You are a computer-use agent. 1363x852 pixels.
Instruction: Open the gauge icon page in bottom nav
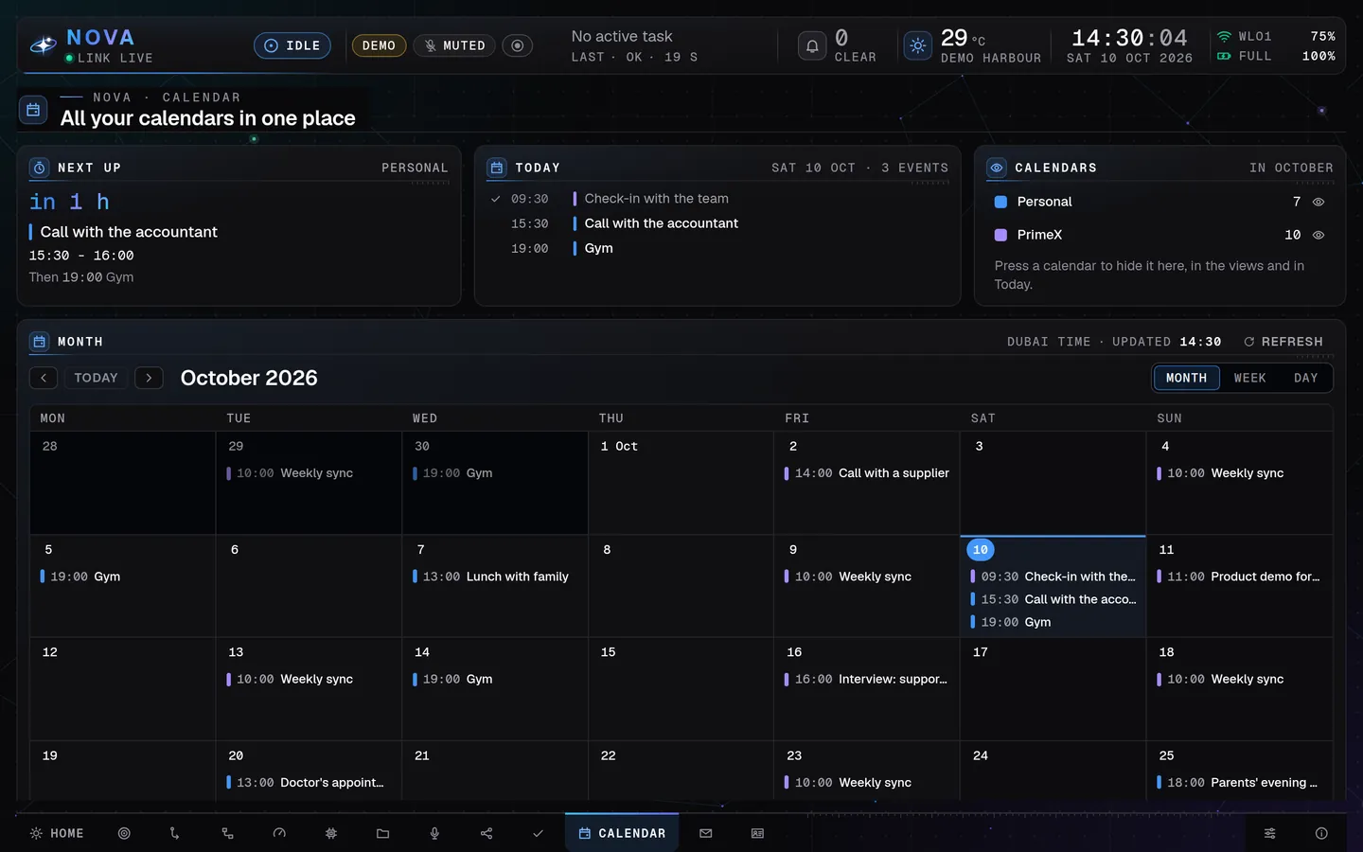coord(279,833)
